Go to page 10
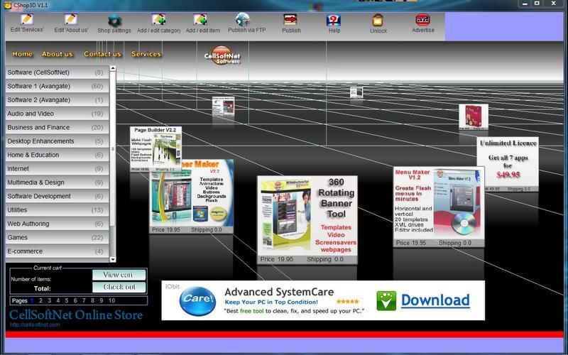The width and height of the screenshot is (568, 355). pyautogui.click(x=111, y=300)
